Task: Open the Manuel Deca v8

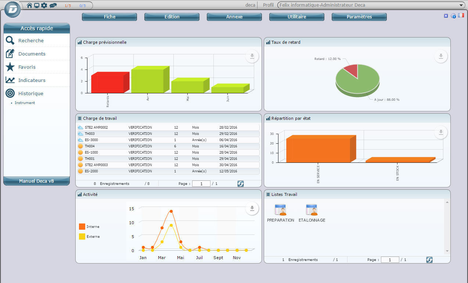Action: click(x=36, y=181)
